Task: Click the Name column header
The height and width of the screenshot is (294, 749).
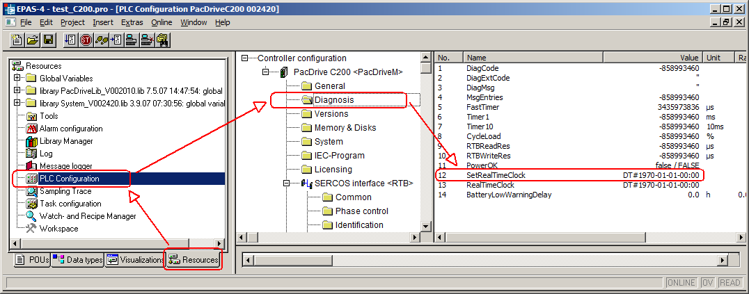Action: (x=534, y=58)
